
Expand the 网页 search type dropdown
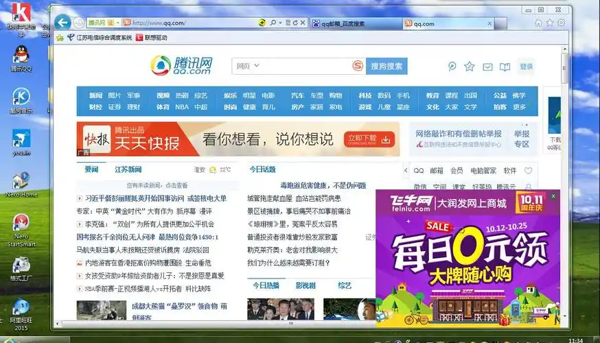pyautogui.click(x=248, y=66)
